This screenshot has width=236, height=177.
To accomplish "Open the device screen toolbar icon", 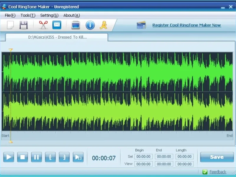I will coord(76,25).
